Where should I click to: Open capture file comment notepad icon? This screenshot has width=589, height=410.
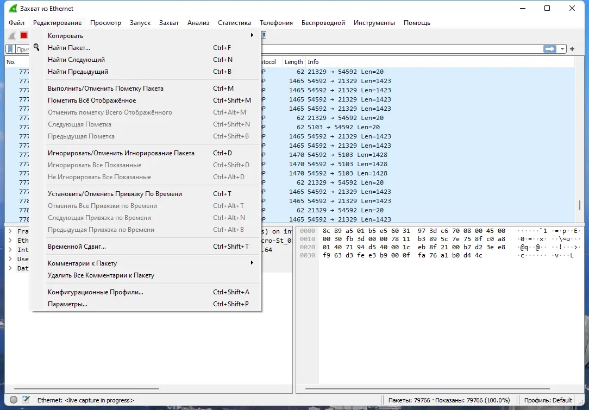click(x=26, y=400)
